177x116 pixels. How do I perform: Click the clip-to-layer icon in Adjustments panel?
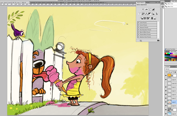coord(158,41)
